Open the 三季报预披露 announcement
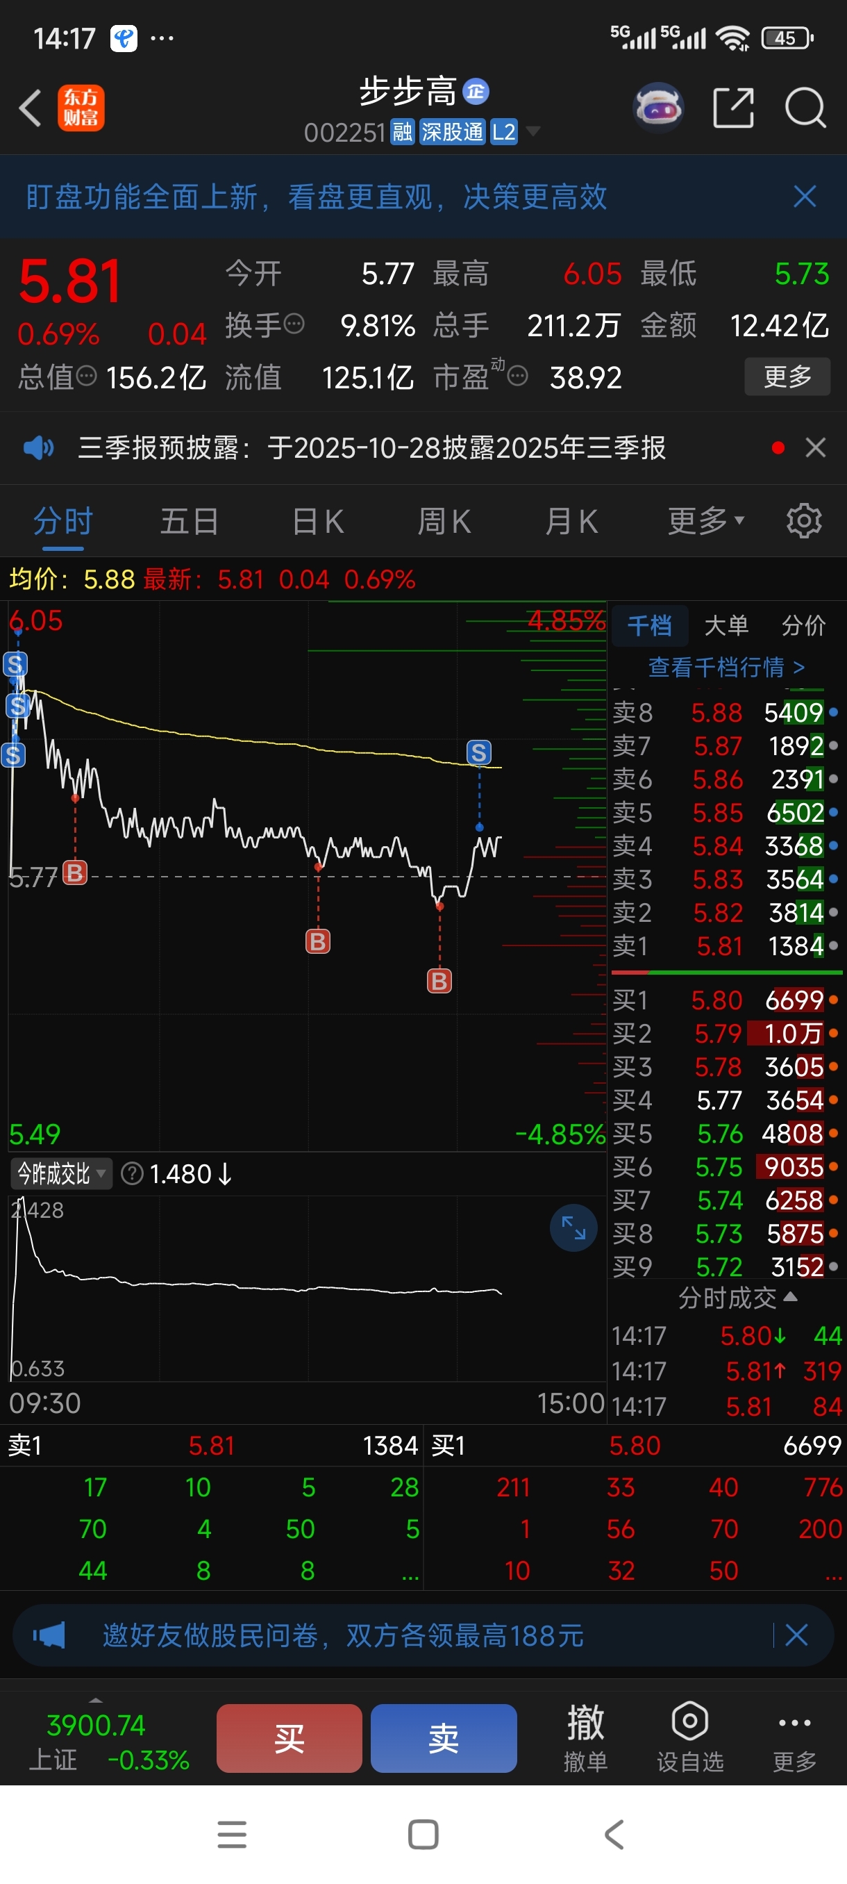 (x=372, y=447)
